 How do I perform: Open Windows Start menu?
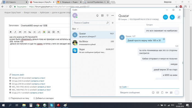click(x=3, y=105)
